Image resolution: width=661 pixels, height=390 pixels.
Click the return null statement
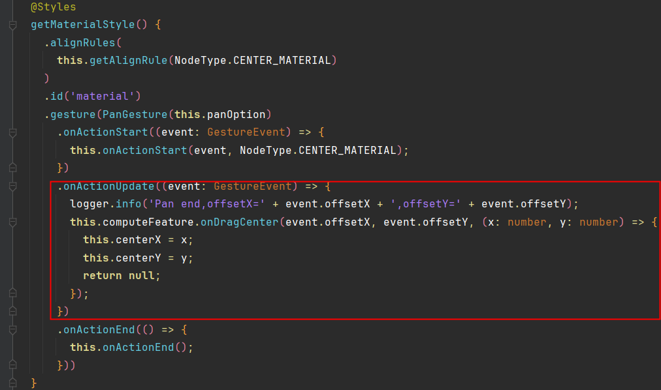[x=121, y=276]
